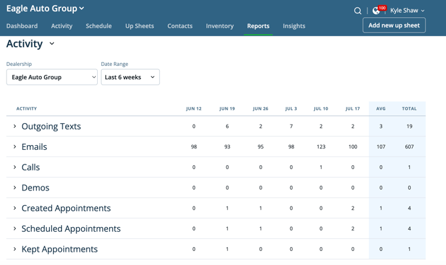Click the Emails row label
This screenshot has height=265, width=446.
(34, 146)
